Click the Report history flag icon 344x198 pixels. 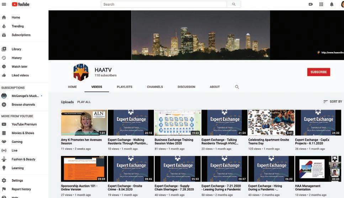4,189
